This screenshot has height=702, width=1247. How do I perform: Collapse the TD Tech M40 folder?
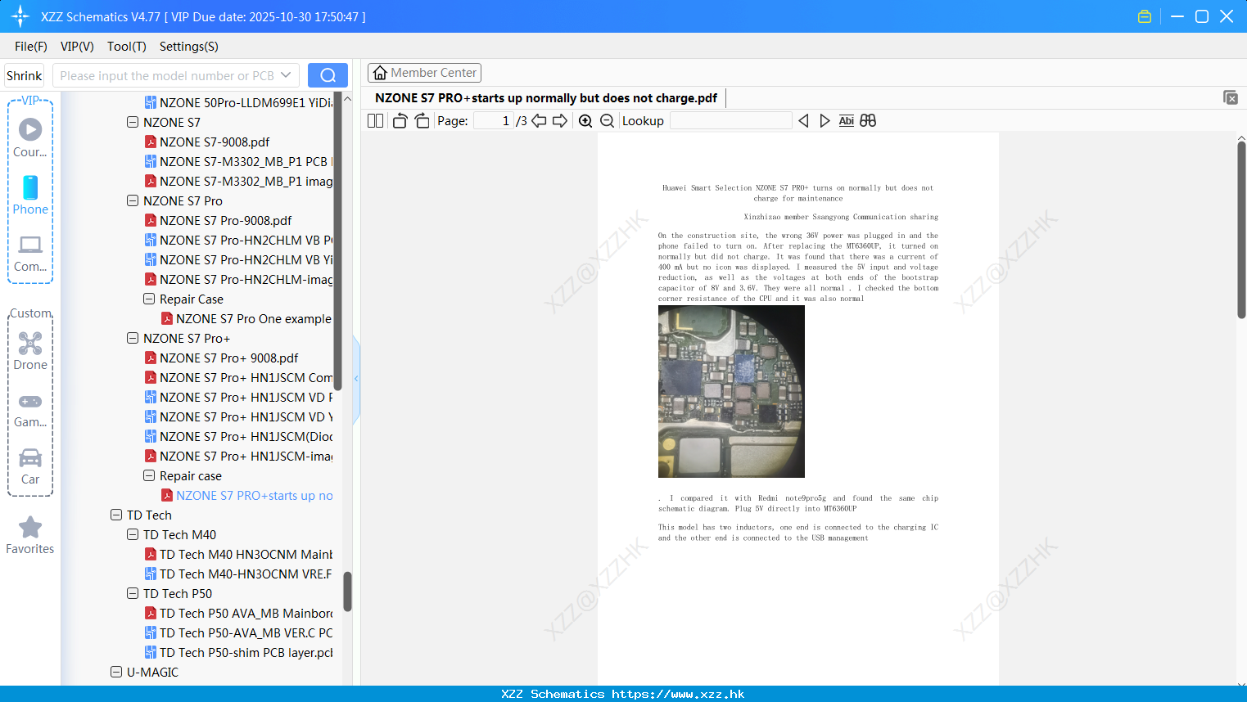point(133,534)
